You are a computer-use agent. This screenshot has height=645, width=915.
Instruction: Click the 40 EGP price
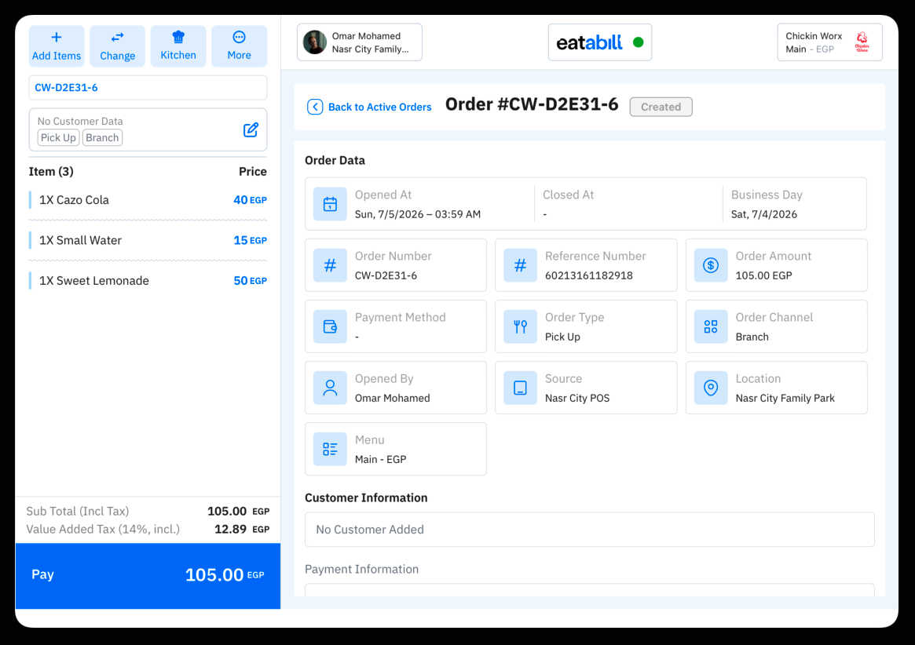[250, 200]
